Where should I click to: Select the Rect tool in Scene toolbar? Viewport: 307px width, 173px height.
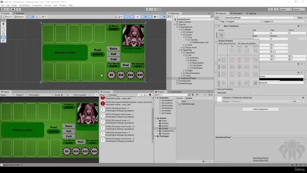[x=3, y=37]
